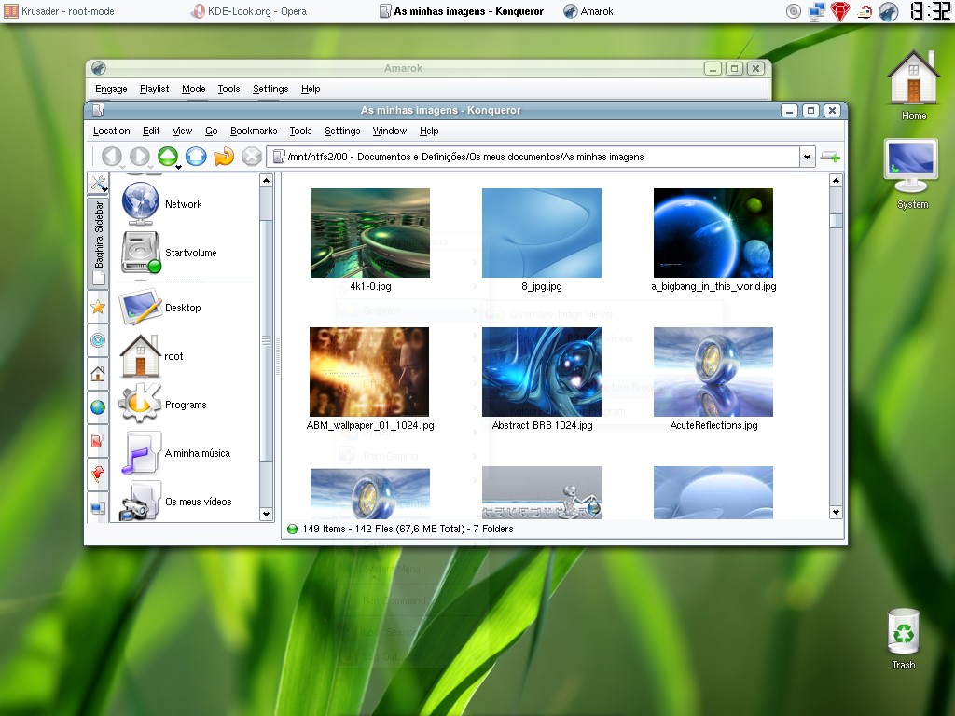The image size is (955, 716).
Task: Click the green add button beside location bar
Action: pos(829,157)
